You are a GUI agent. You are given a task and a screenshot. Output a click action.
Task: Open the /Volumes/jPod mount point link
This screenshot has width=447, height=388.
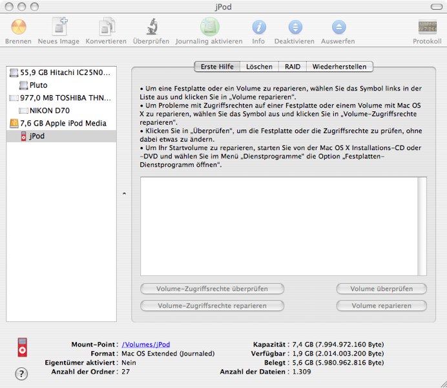(x=146, y=345)
